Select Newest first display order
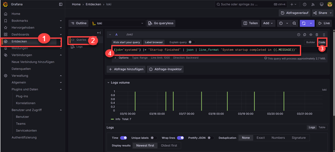The width and height of the screenshot is (335, 152). coord(145,146)
